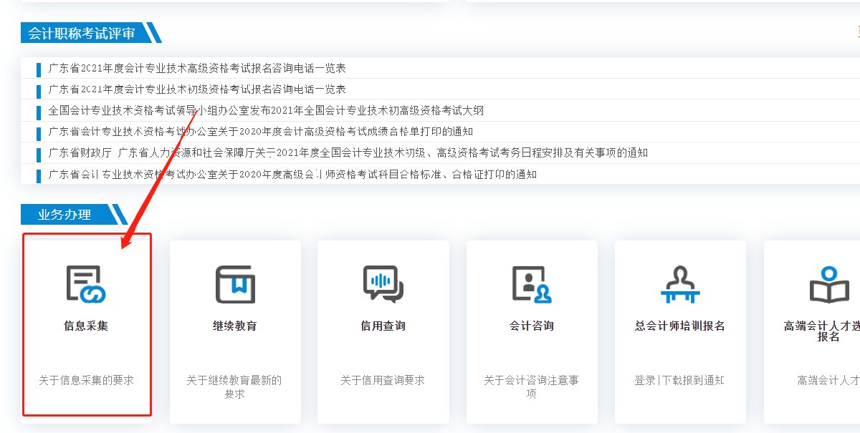Open the 会计咨询 title text
Screen dimensions: 860x433
click(x=532, y=326)
